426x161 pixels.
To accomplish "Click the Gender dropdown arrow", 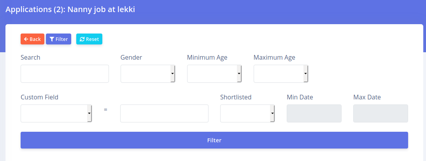I will coord(172,74).
